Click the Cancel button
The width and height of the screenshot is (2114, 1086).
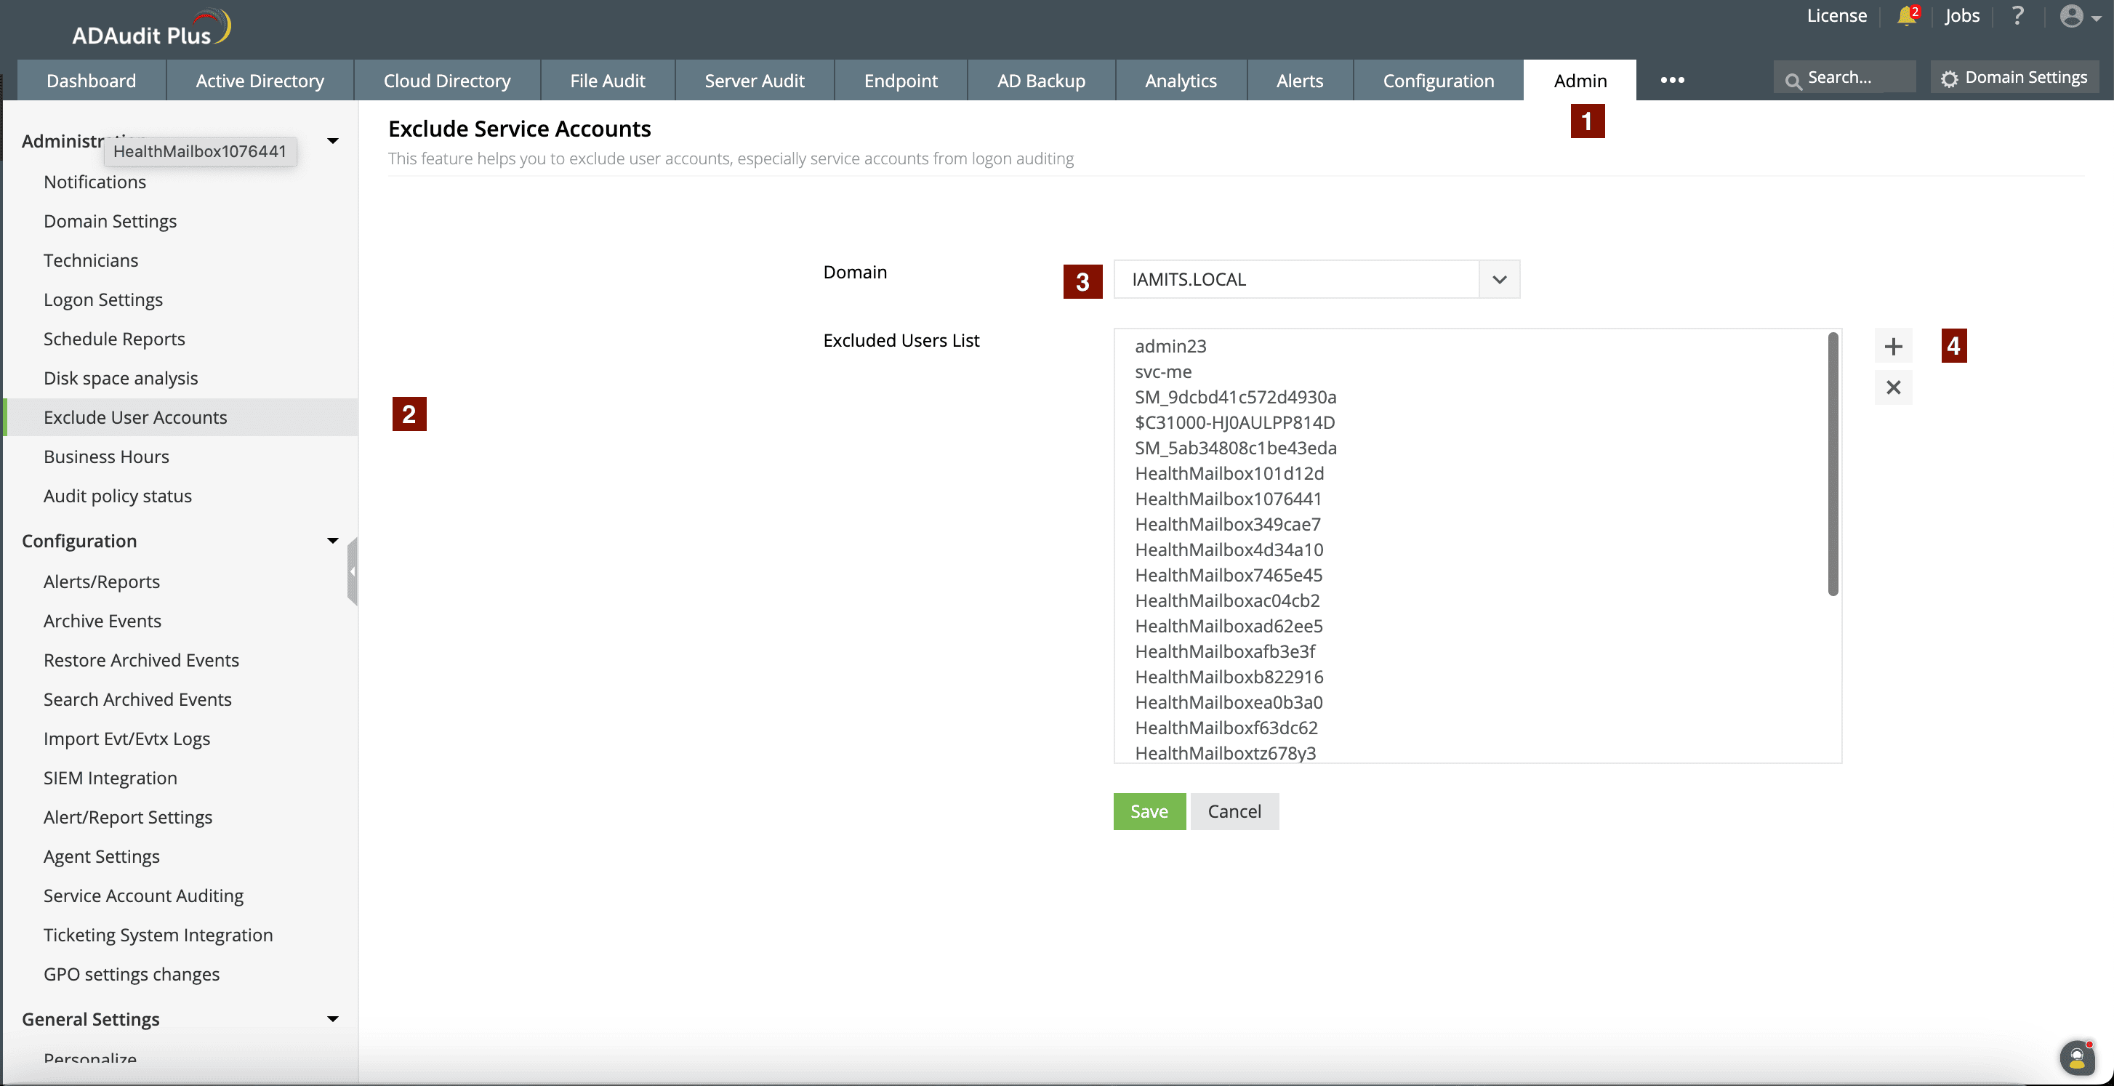[x=1234, y=811]
